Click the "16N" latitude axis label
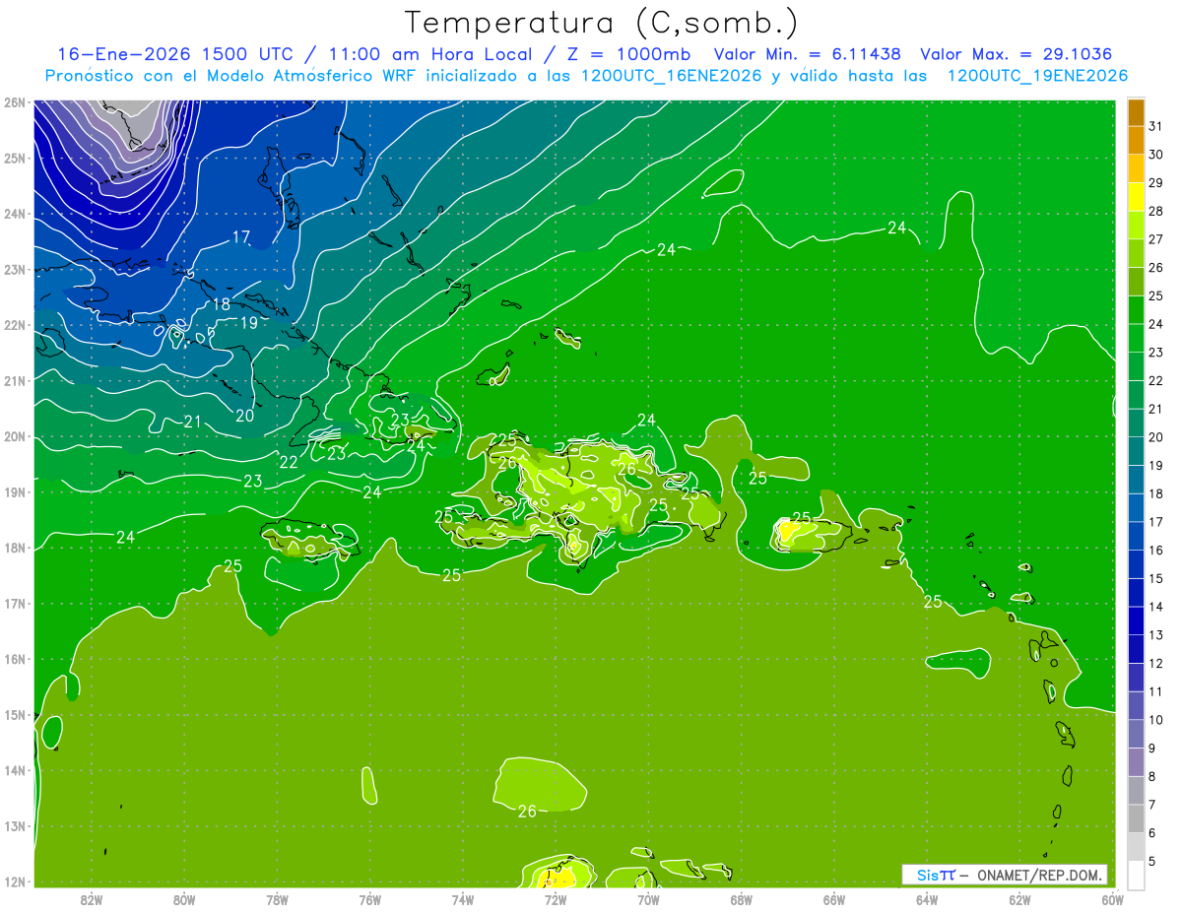This screenshot has height=913, width=1182. click(x=15, y=659)
